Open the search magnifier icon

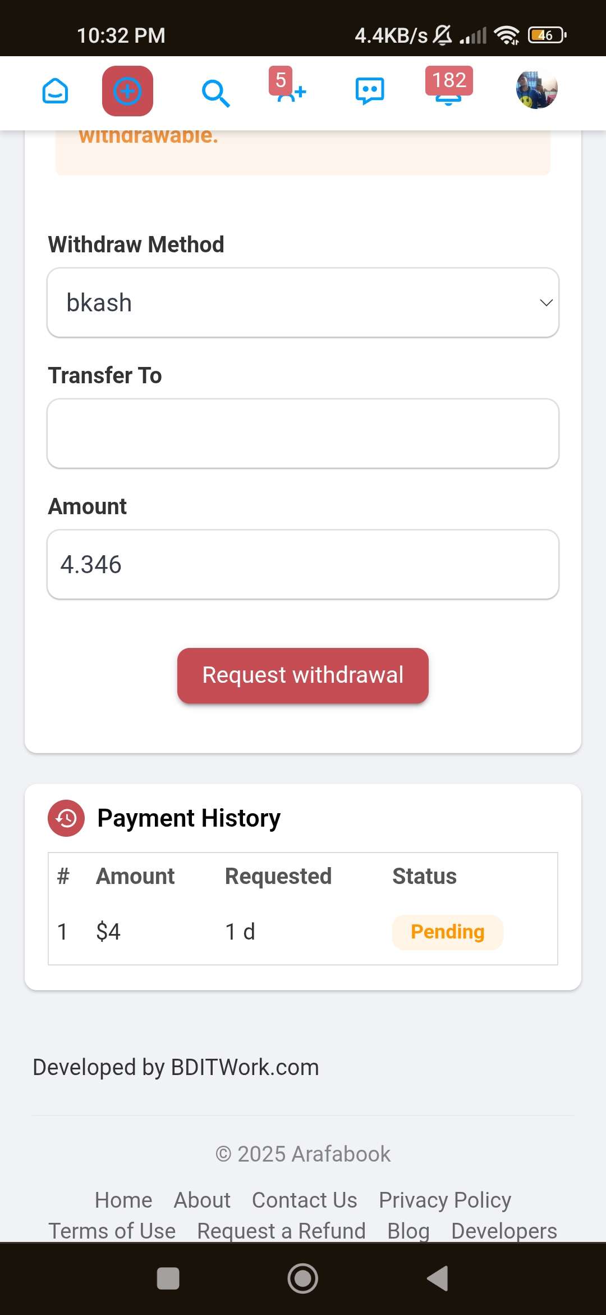(215, 93)
